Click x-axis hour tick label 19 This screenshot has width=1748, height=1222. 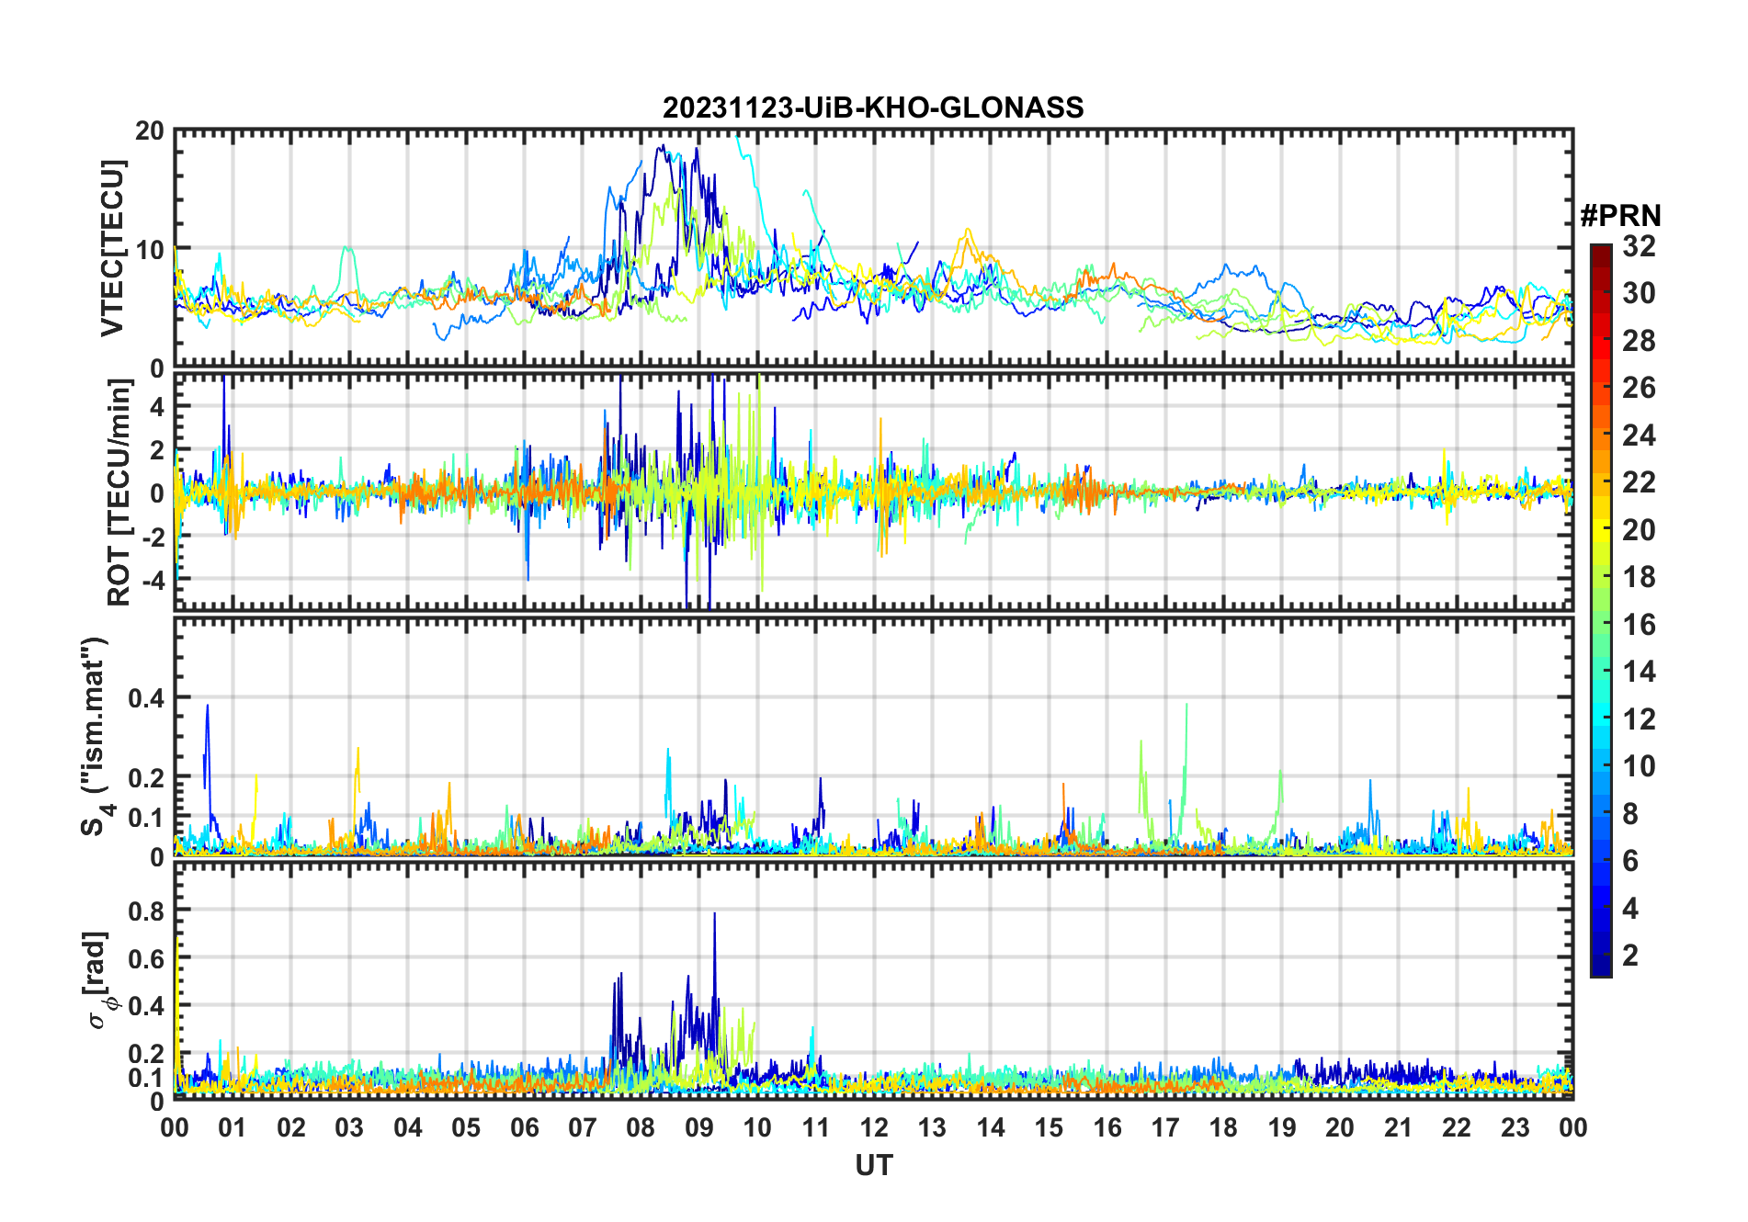click(1282, 1128)
